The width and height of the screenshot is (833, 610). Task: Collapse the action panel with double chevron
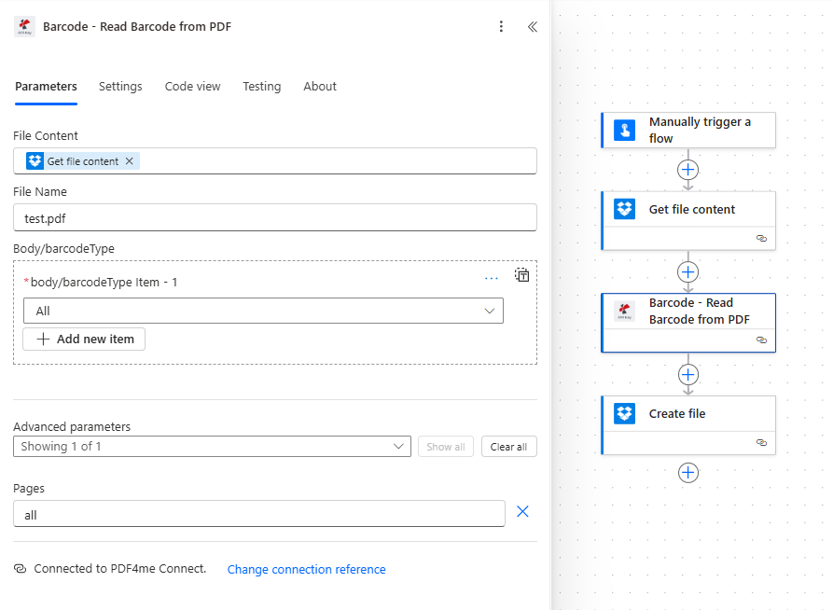[x=533, y=27]
